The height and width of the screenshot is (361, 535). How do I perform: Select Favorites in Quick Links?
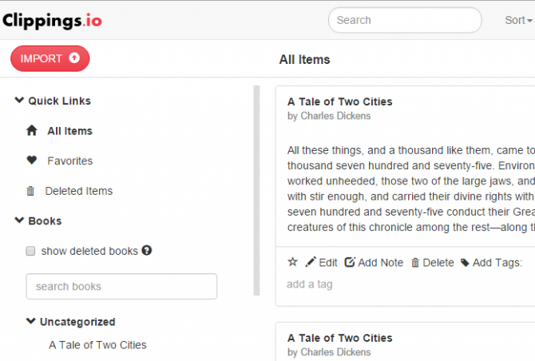click(x=70, y=161)
